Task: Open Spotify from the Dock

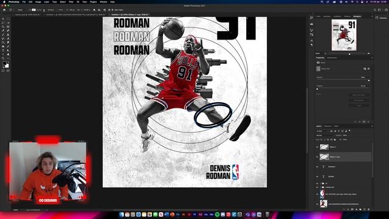Action: point(217,214)
